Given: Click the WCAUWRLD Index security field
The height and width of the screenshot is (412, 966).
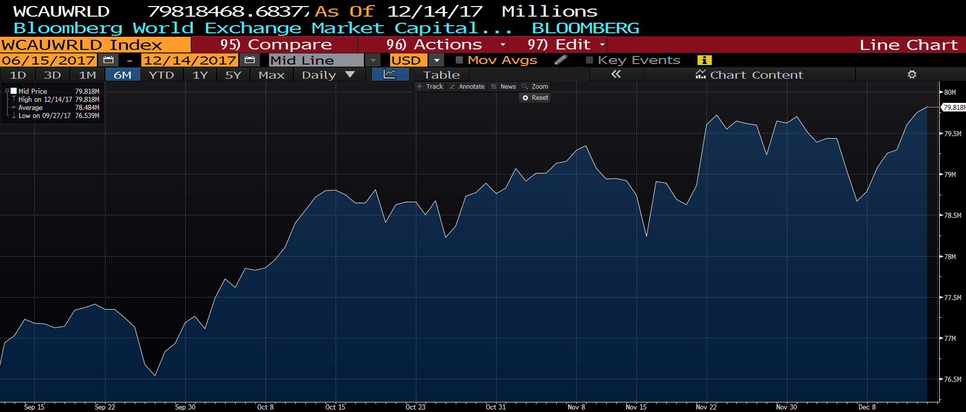Looking at the screenshot, I should 95,45.
